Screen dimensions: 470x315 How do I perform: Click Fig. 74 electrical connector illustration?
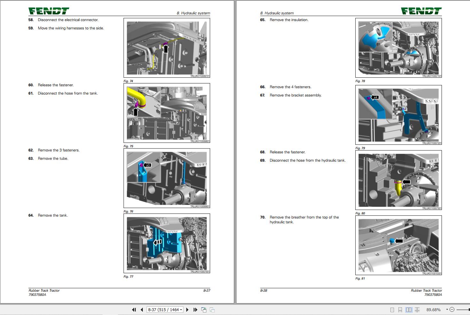167,48
